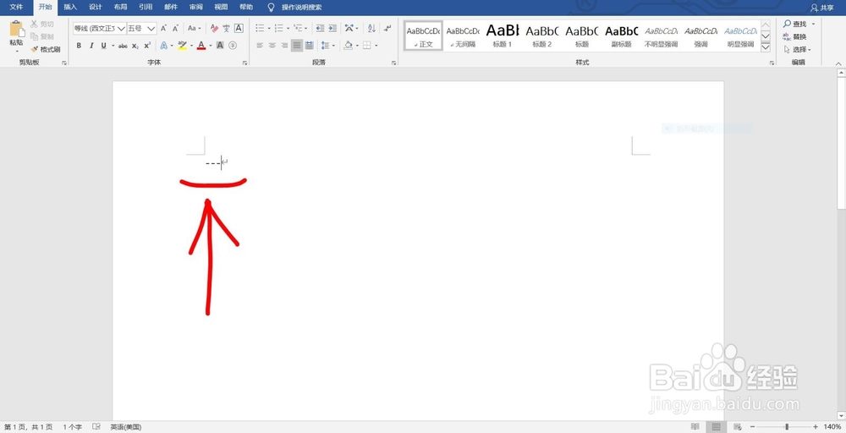Open the Asian layout (中文版式) tool
This screenshot has width=846, height=433.
(349, 28)
